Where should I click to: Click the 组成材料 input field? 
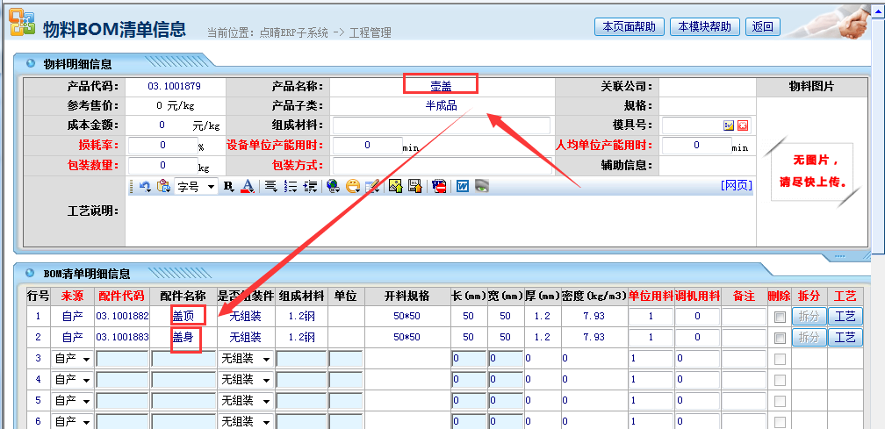tap(441, 125)
